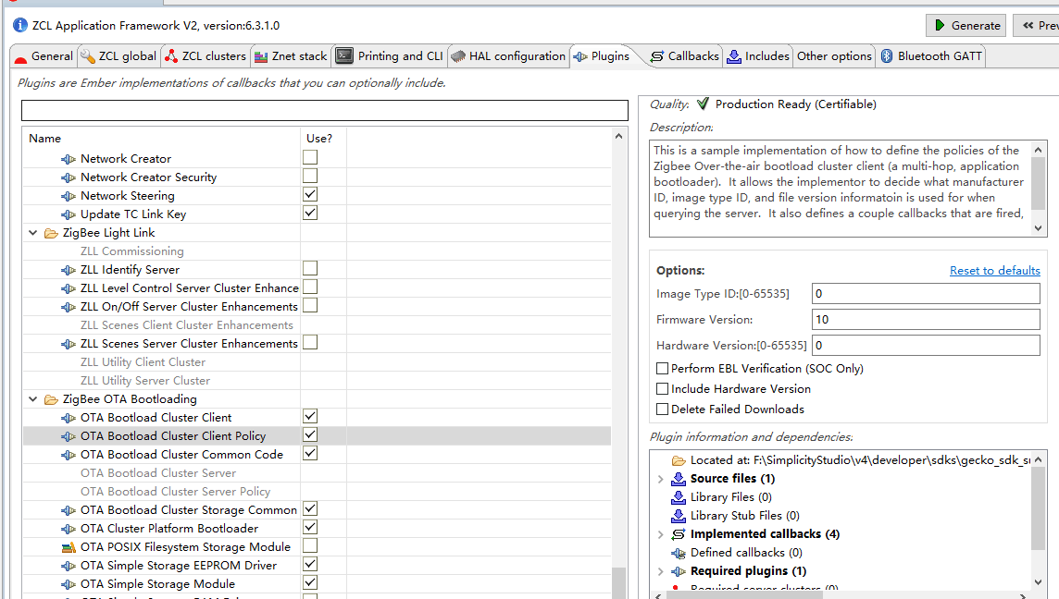
Task: Uncheck the Network Steering plugin checkbox
Action: click(310, 195)
